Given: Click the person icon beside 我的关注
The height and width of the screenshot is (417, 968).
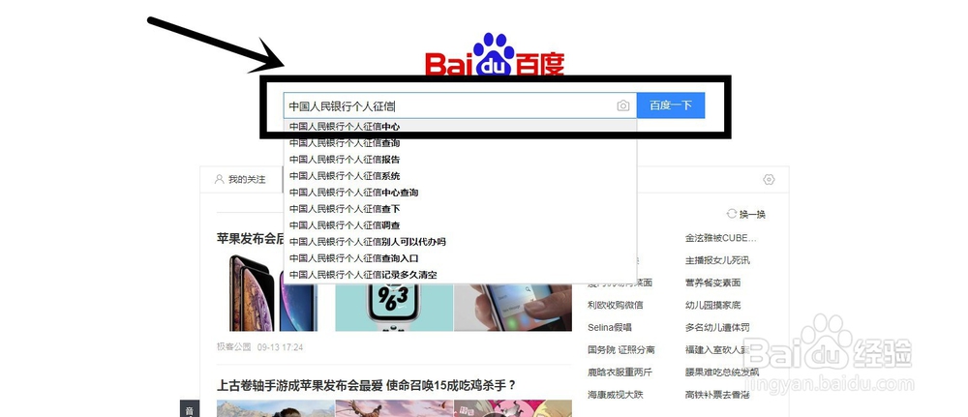Looking at the screenshot, I should point(219,180).
